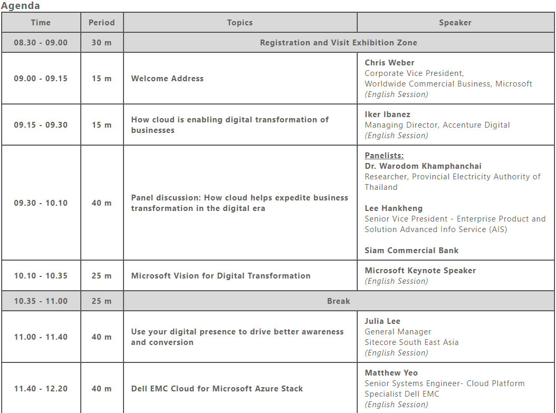556x413 pixels.
Task: Select Chris Weber's speaker entry
Action: [390, 62]
